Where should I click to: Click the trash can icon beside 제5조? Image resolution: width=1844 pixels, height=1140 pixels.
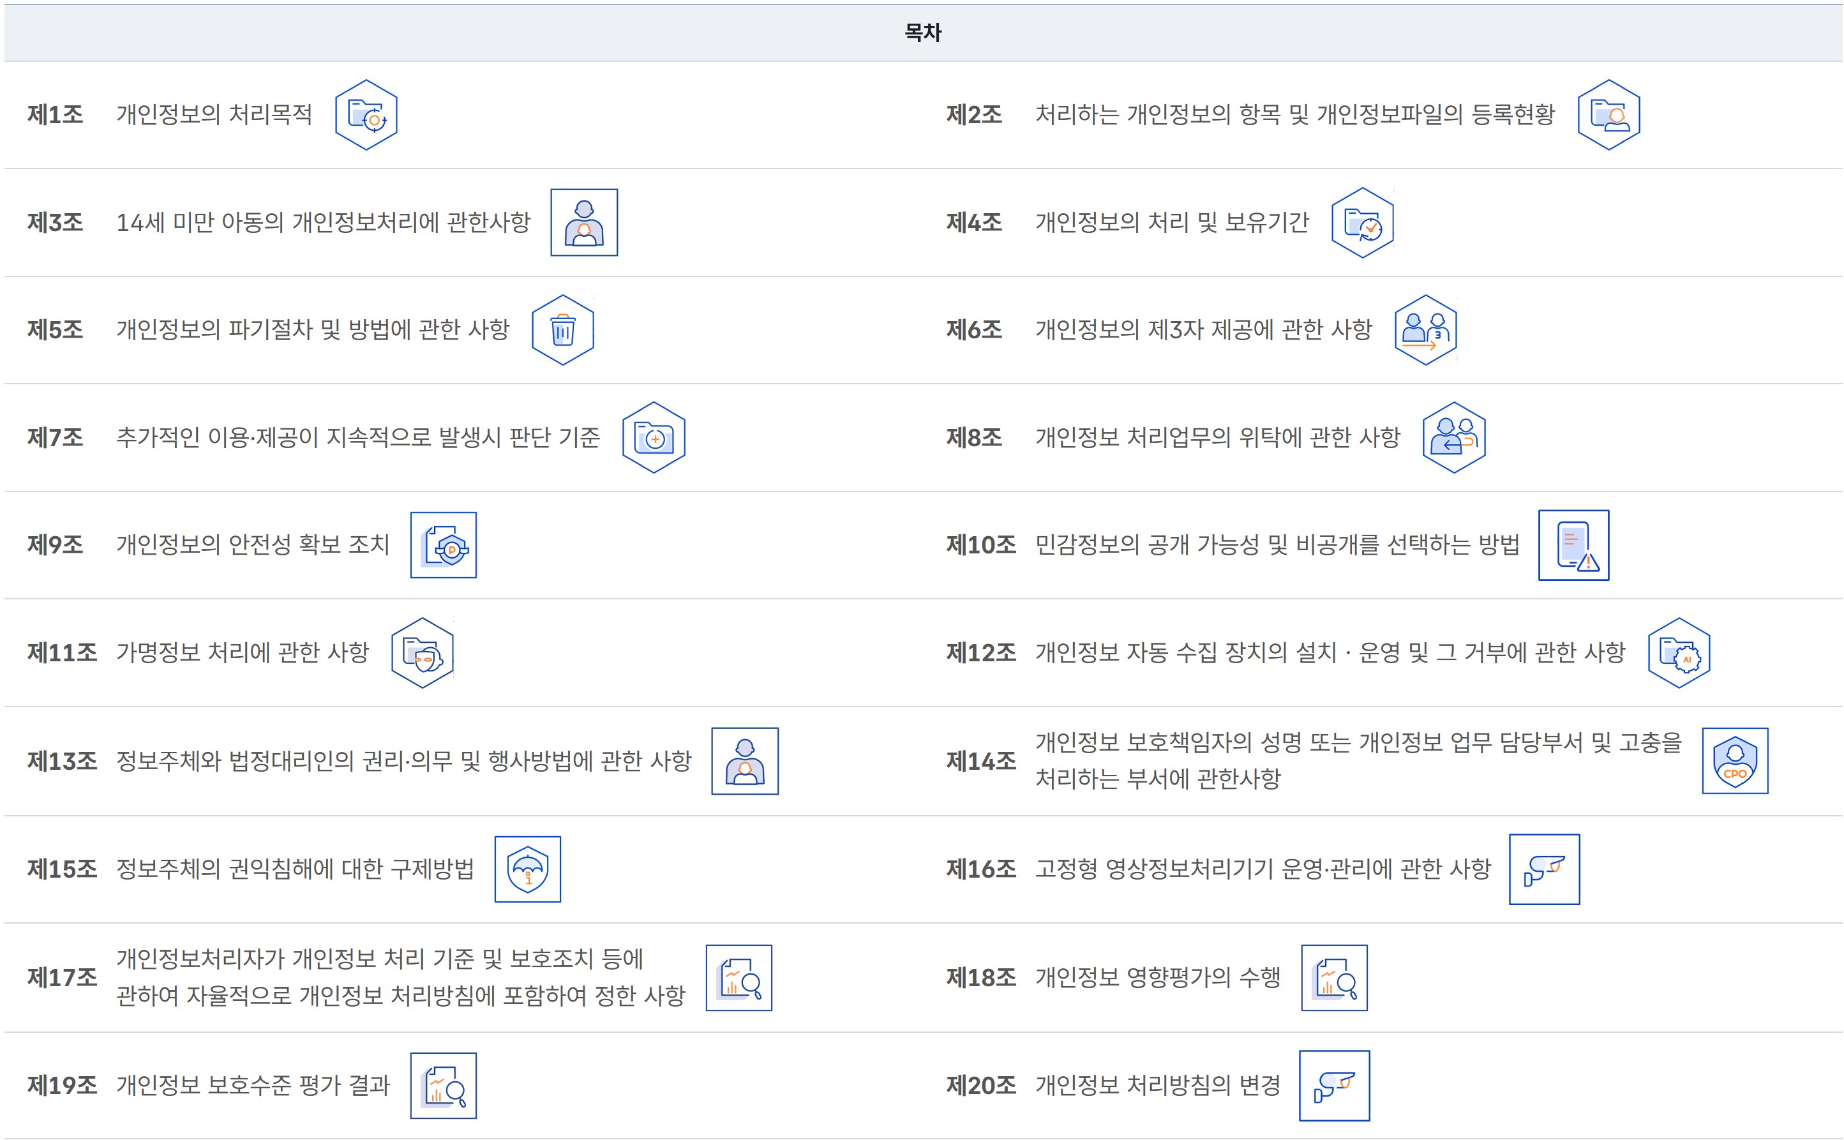coord(562,330)
